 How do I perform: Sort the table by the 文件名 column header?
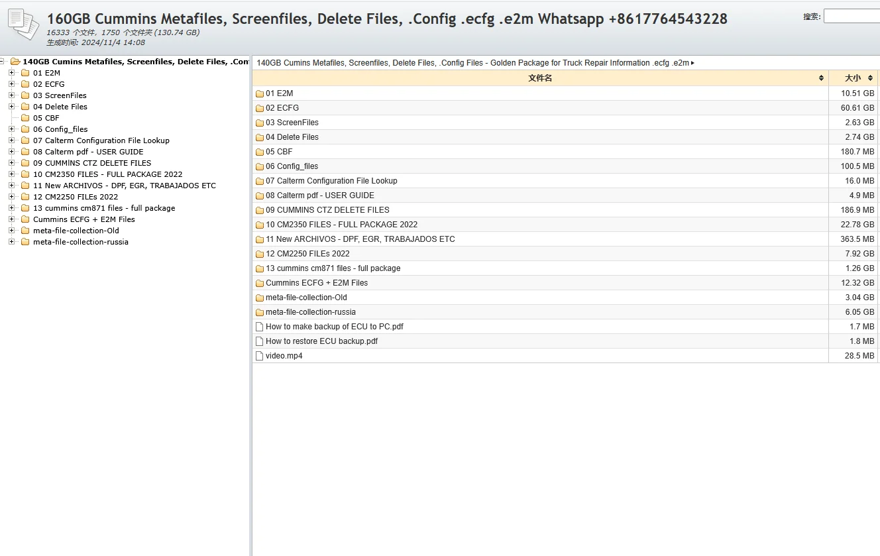pos(540,78)
